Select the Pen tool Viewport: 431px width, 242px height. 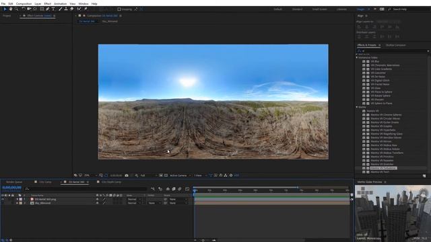(47, 9)
